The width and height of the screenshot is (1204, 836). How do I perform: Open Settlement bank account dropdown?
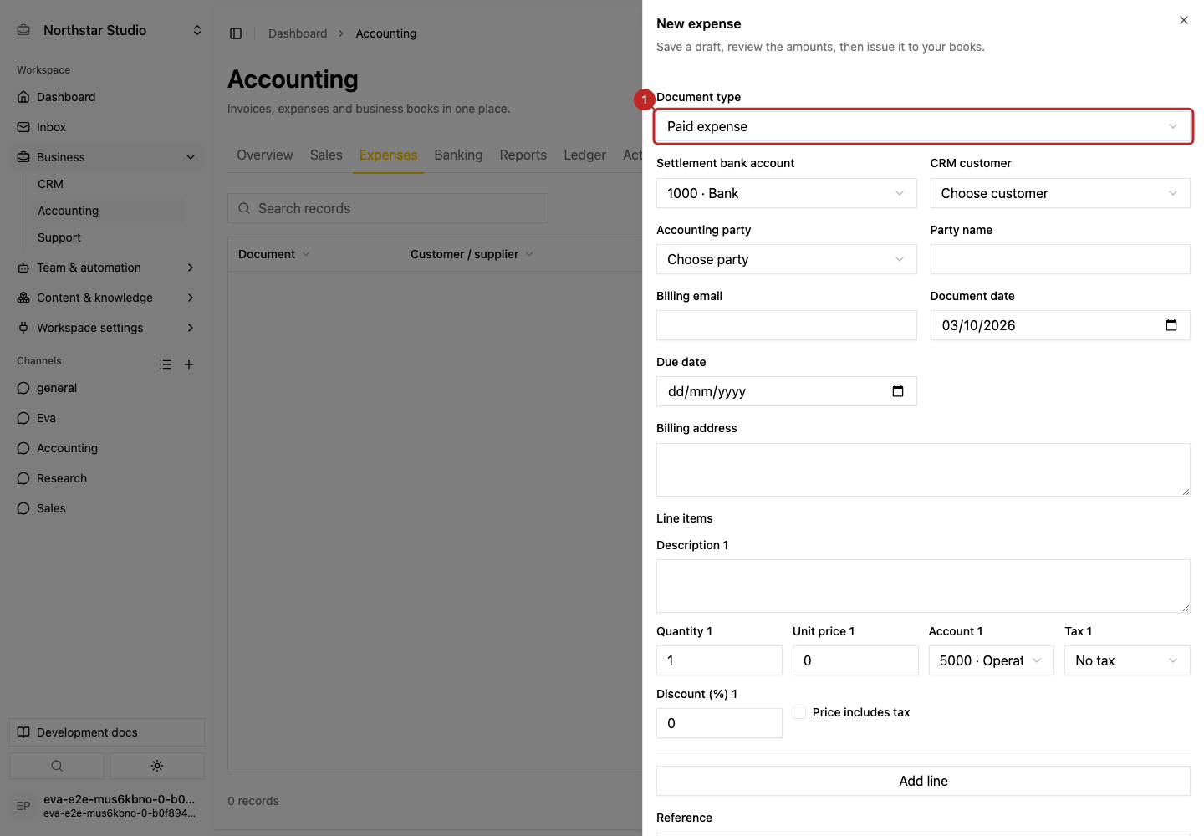pyautogui.click(x=786, y=193)
